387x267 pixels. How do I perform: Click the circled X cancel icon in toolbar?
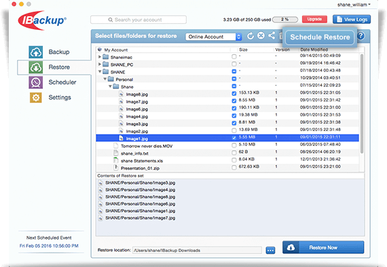point(261,35)
